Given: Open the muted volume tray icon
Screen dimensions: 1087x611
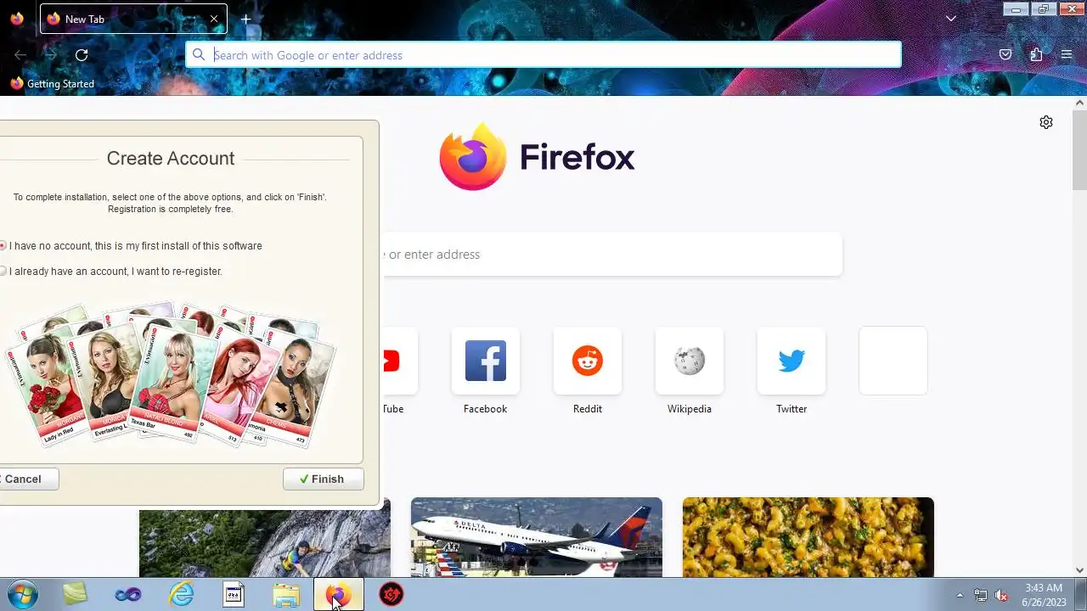Looking at the screenshot, I should tap(1002, 595).
